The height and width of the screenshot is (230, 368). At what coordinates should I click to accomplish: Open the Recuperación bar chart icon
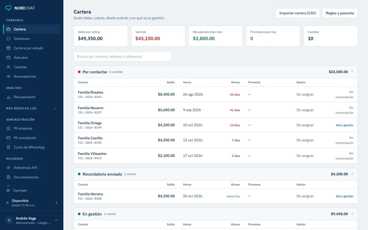click(x=8, y=97)
